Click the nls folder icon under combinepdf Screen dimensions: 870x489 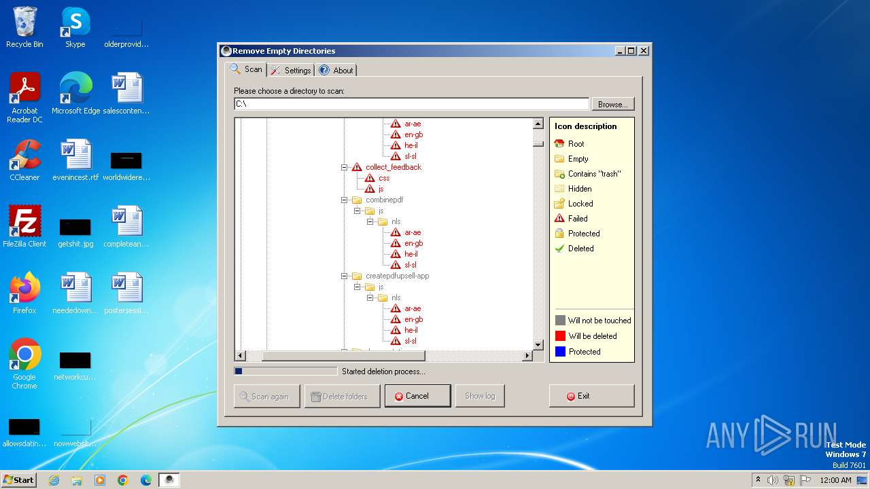click(383, 221)
